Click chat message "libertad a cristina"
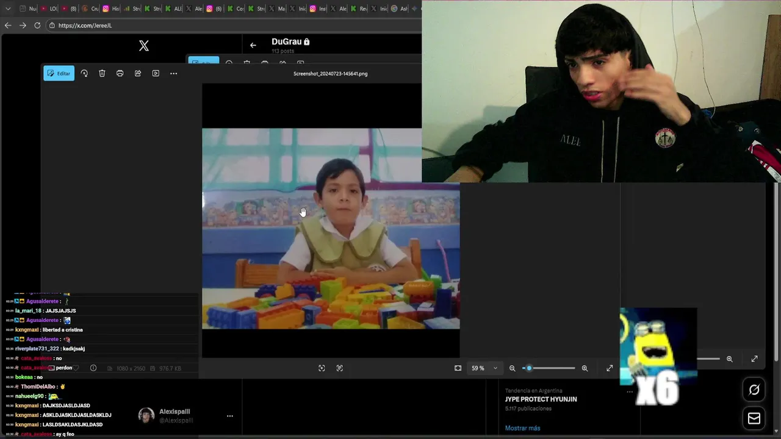Image resolution: width=781 pixels, height=439 pixels. pos(62,330)
